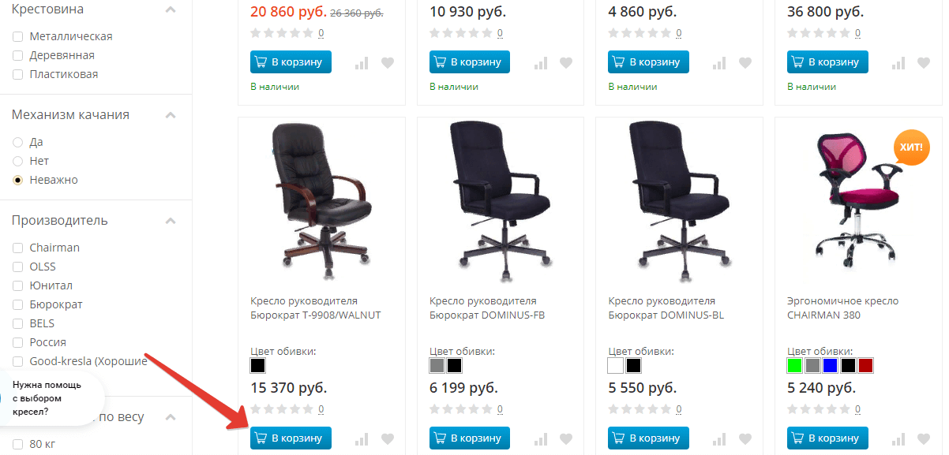Image resolution: width=949 pixels, height=455 pixels.
Task: Add Бюрократ T-9908/WALNUT chair to cart
Action: point(291,438)
